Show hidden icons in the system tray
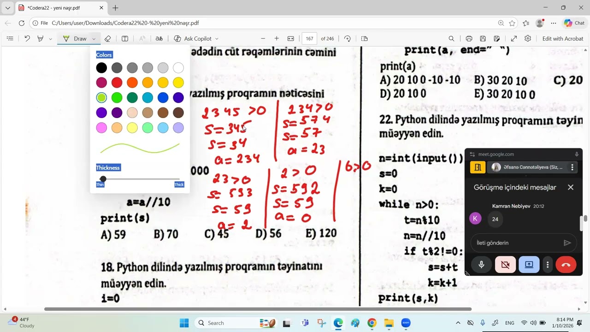 [x=458, y=323]
